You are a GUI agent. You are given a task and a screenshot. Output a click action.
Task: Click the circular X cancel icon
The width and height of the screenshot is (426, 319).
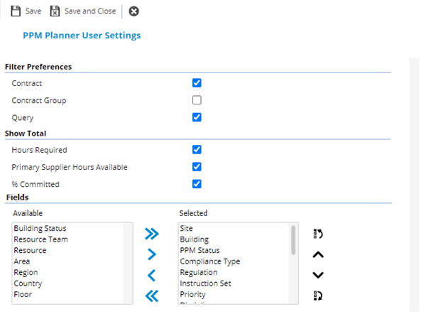(x=133, y=11)
